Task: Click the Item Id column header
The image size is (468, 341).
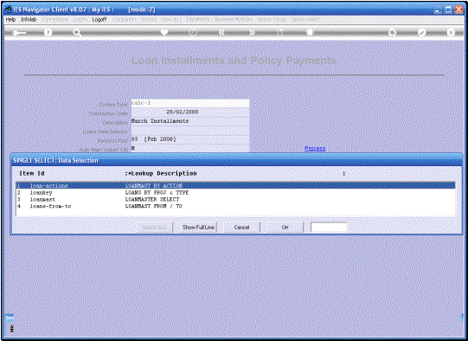Action: [32, 173]
